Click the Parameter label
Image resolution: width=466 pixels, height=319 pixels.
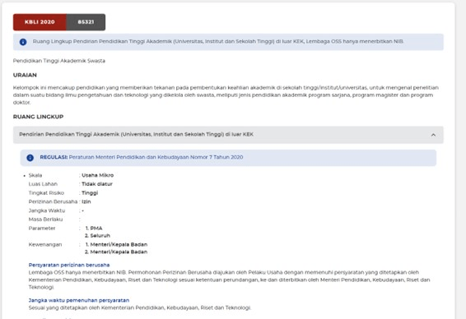tap(42, 229)
